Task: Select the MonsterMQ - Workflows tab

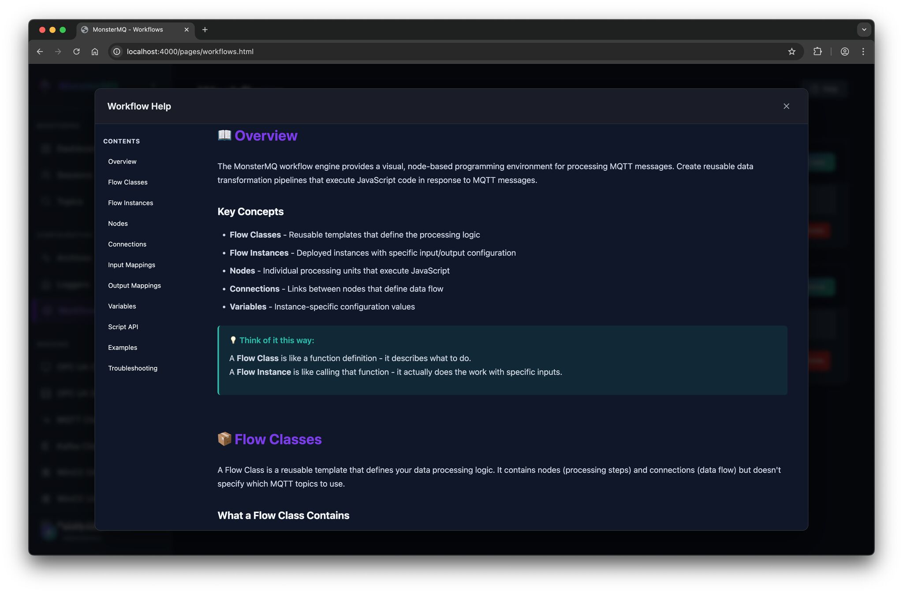Action: point(128,30)
